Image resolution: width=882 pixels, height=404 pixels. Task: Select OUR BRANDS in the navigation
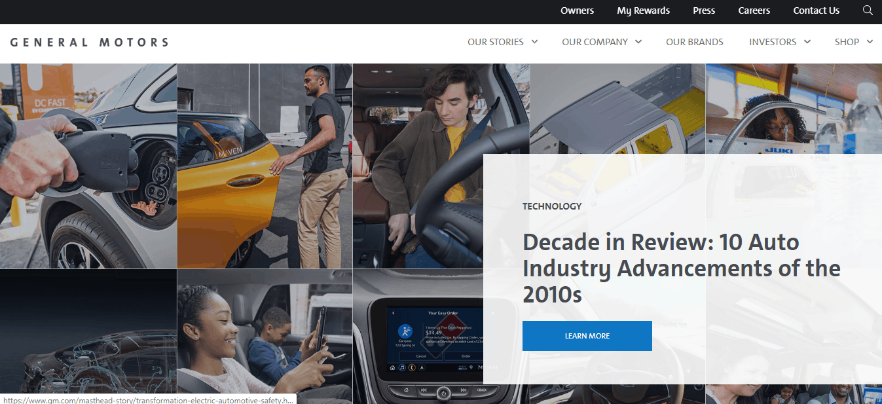pos(694,42)
